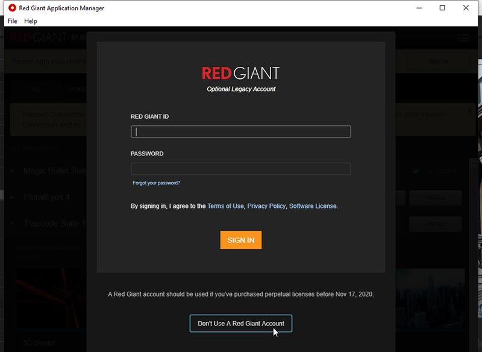Open the File menu

(x=12, y=21)
